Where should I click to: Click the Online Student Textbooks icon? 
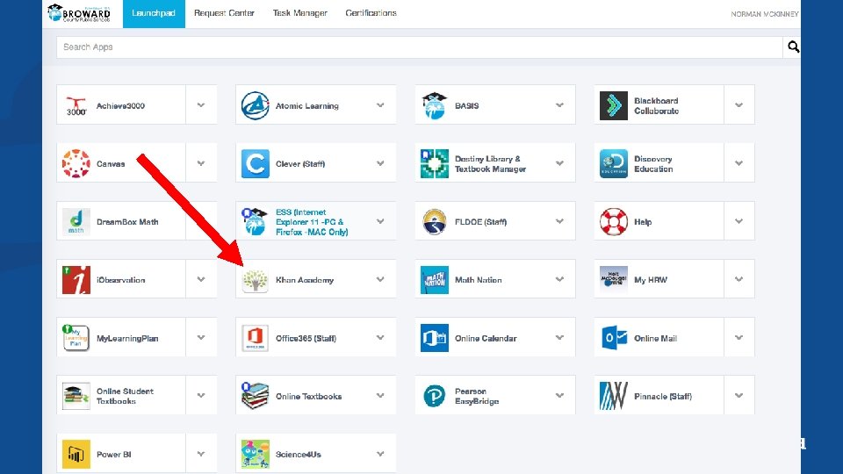tap(76, 396)
